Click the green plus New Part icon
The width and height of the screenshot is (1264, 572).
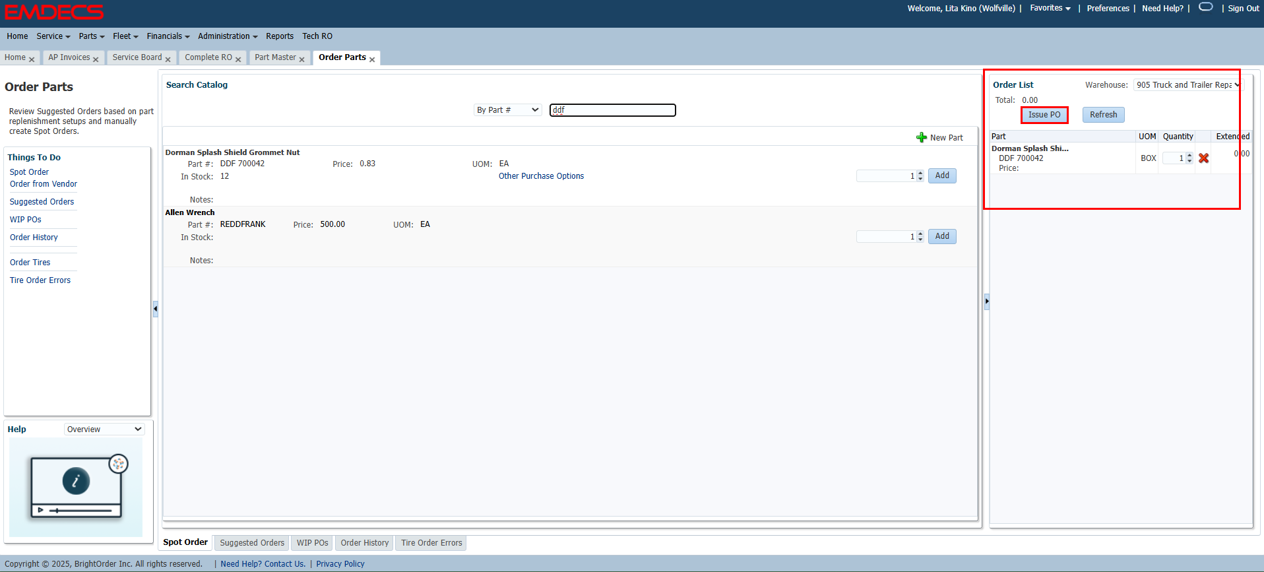pos(922,137)
